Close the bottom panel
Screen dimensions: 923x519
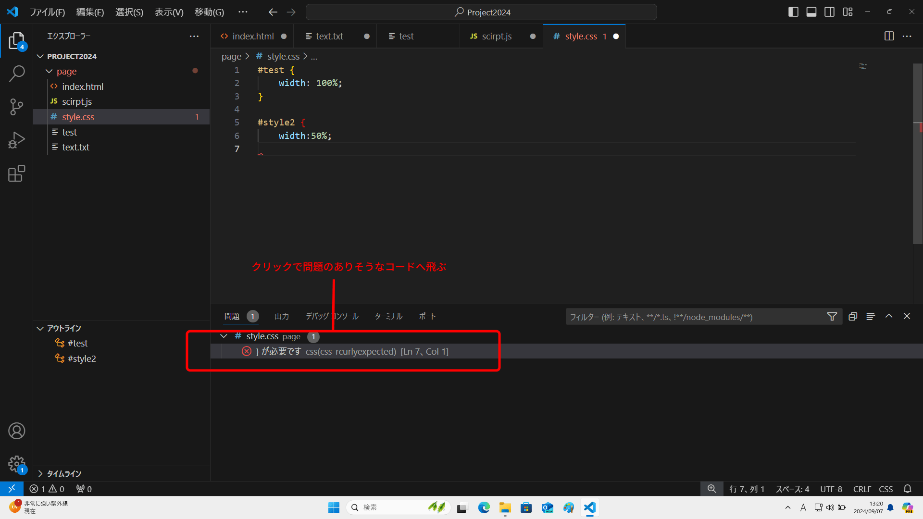click(x=907, y=316)
